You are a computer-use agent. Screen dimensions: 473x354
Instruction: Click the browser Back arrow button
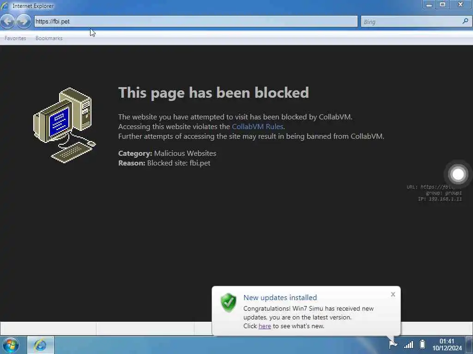pyautogui.click(x=7, y=21)
